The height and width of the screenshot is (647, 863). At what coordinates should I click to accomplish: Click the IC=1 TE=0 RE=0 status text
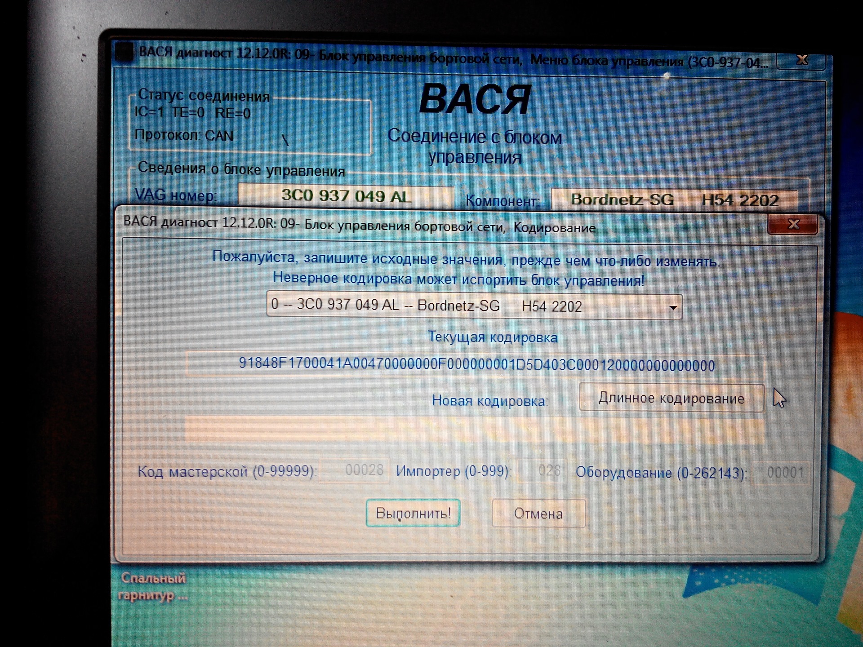point(192,112)
